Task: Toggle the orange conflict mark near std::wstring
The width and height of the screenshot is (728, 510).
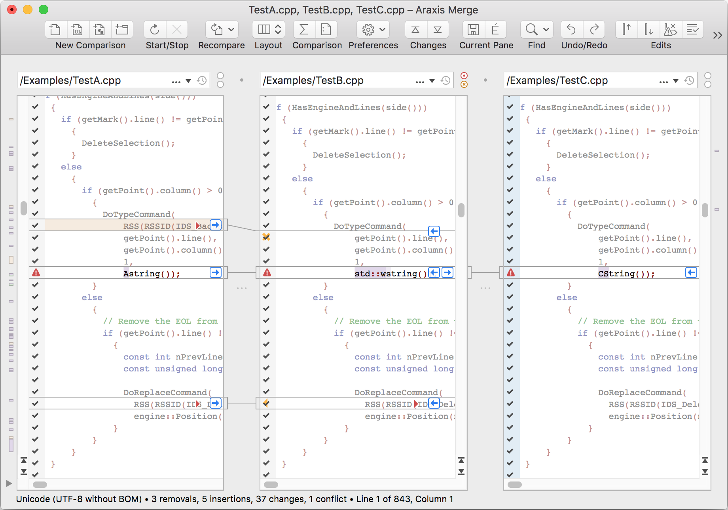Action: tap(266, 237)
